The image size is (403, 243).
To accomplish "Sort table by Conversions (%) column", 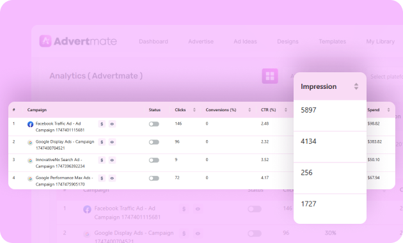I will 249,110.
